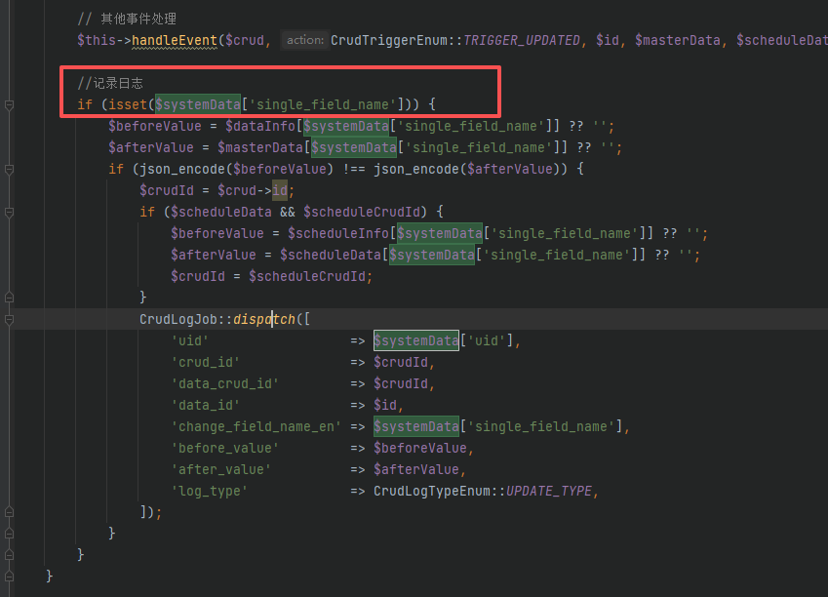Click '$scheduleCrudId' in the if condition

click(x=362, y=212)
